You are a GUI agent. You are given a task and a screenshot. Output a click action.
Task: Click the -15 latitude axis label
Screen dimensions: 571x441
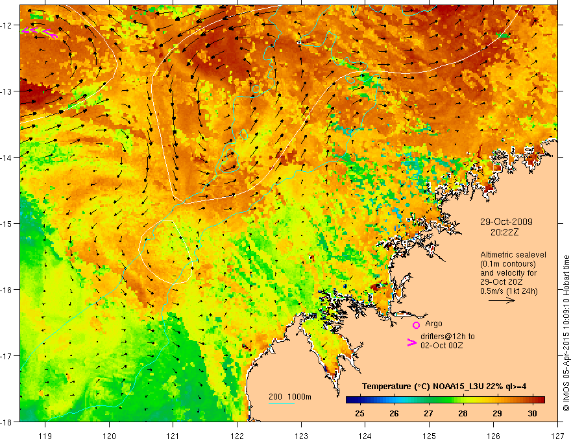6,223
